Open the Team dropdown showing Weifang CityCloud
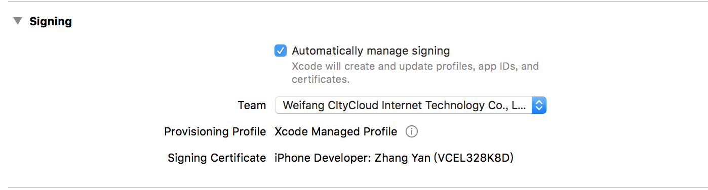Screen dimensions: 708x190 click(410, 105)
